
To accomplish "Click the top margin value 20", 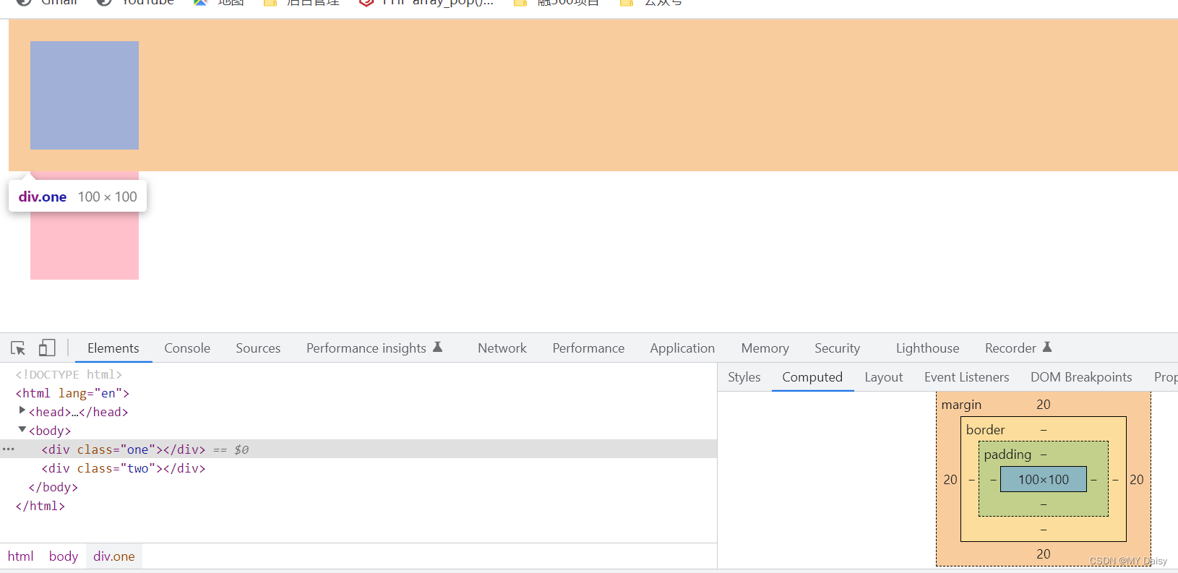I will click(x=1044, y=405).
